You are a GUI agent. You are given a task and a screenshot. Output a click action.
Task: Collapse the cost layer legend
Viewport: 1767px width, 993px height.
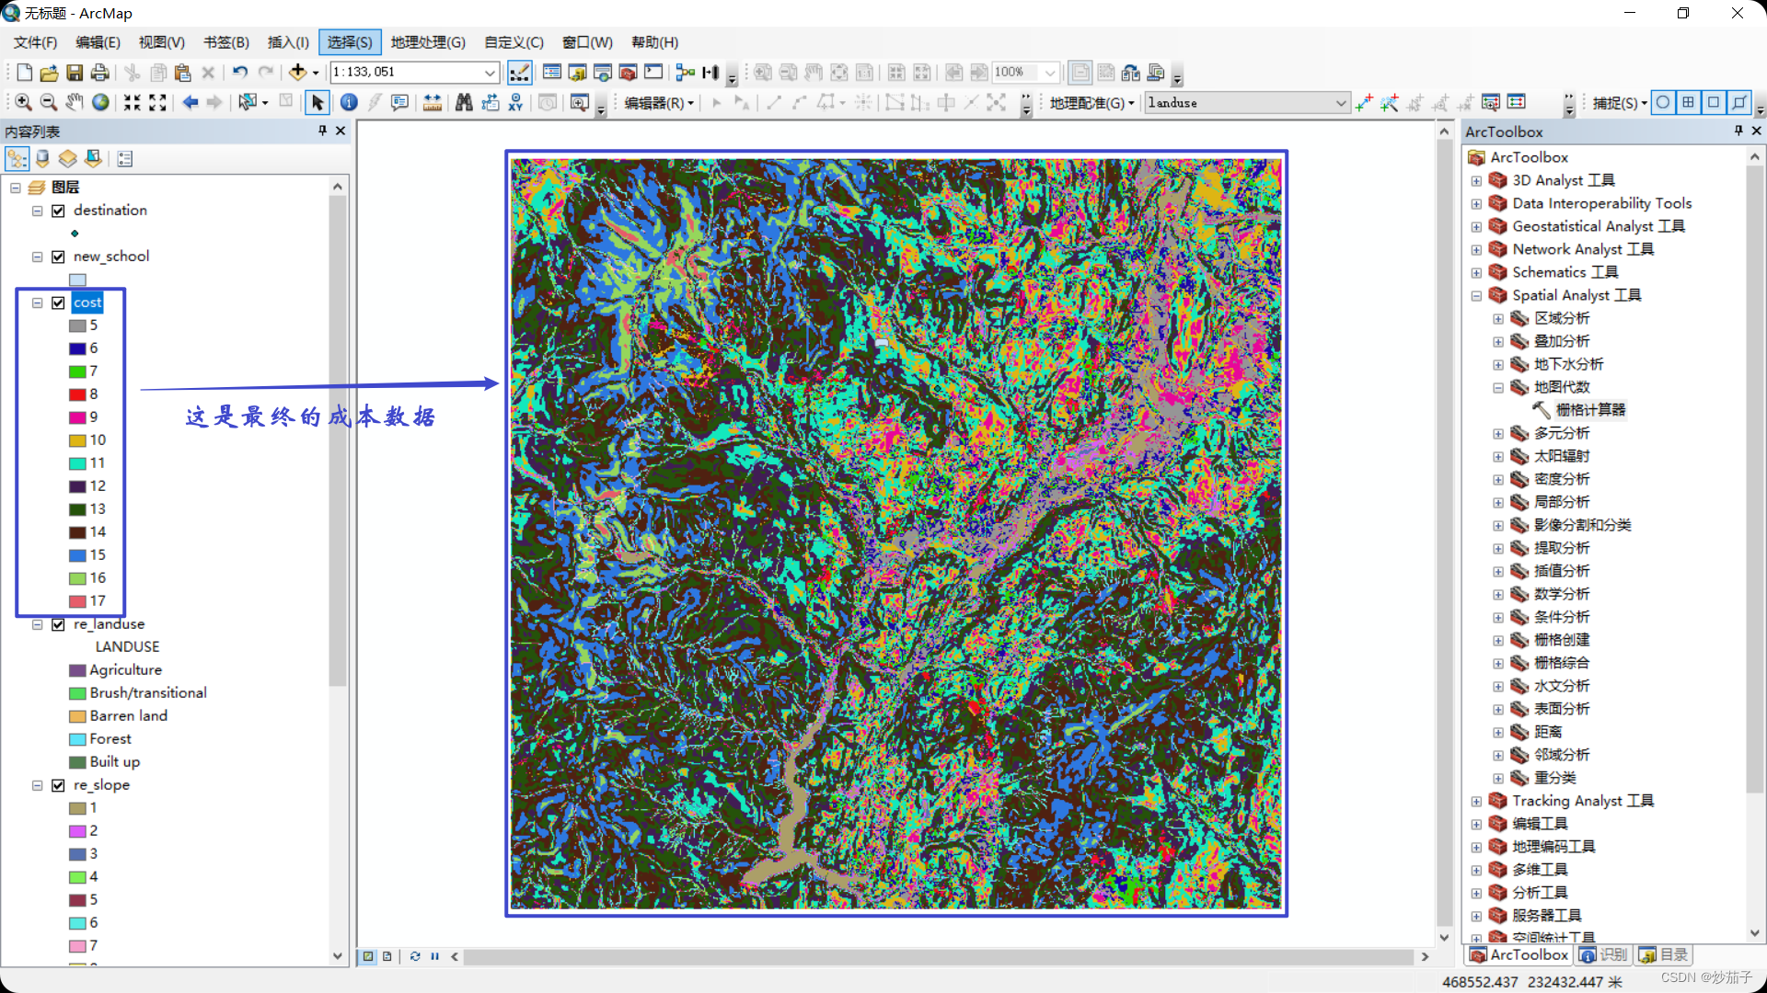(x=38, y=302)
